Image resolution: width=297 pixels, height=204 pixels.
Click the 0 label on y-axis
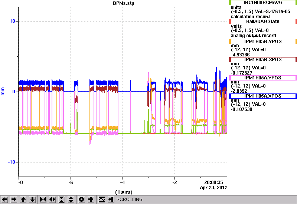tap(14, 92)
